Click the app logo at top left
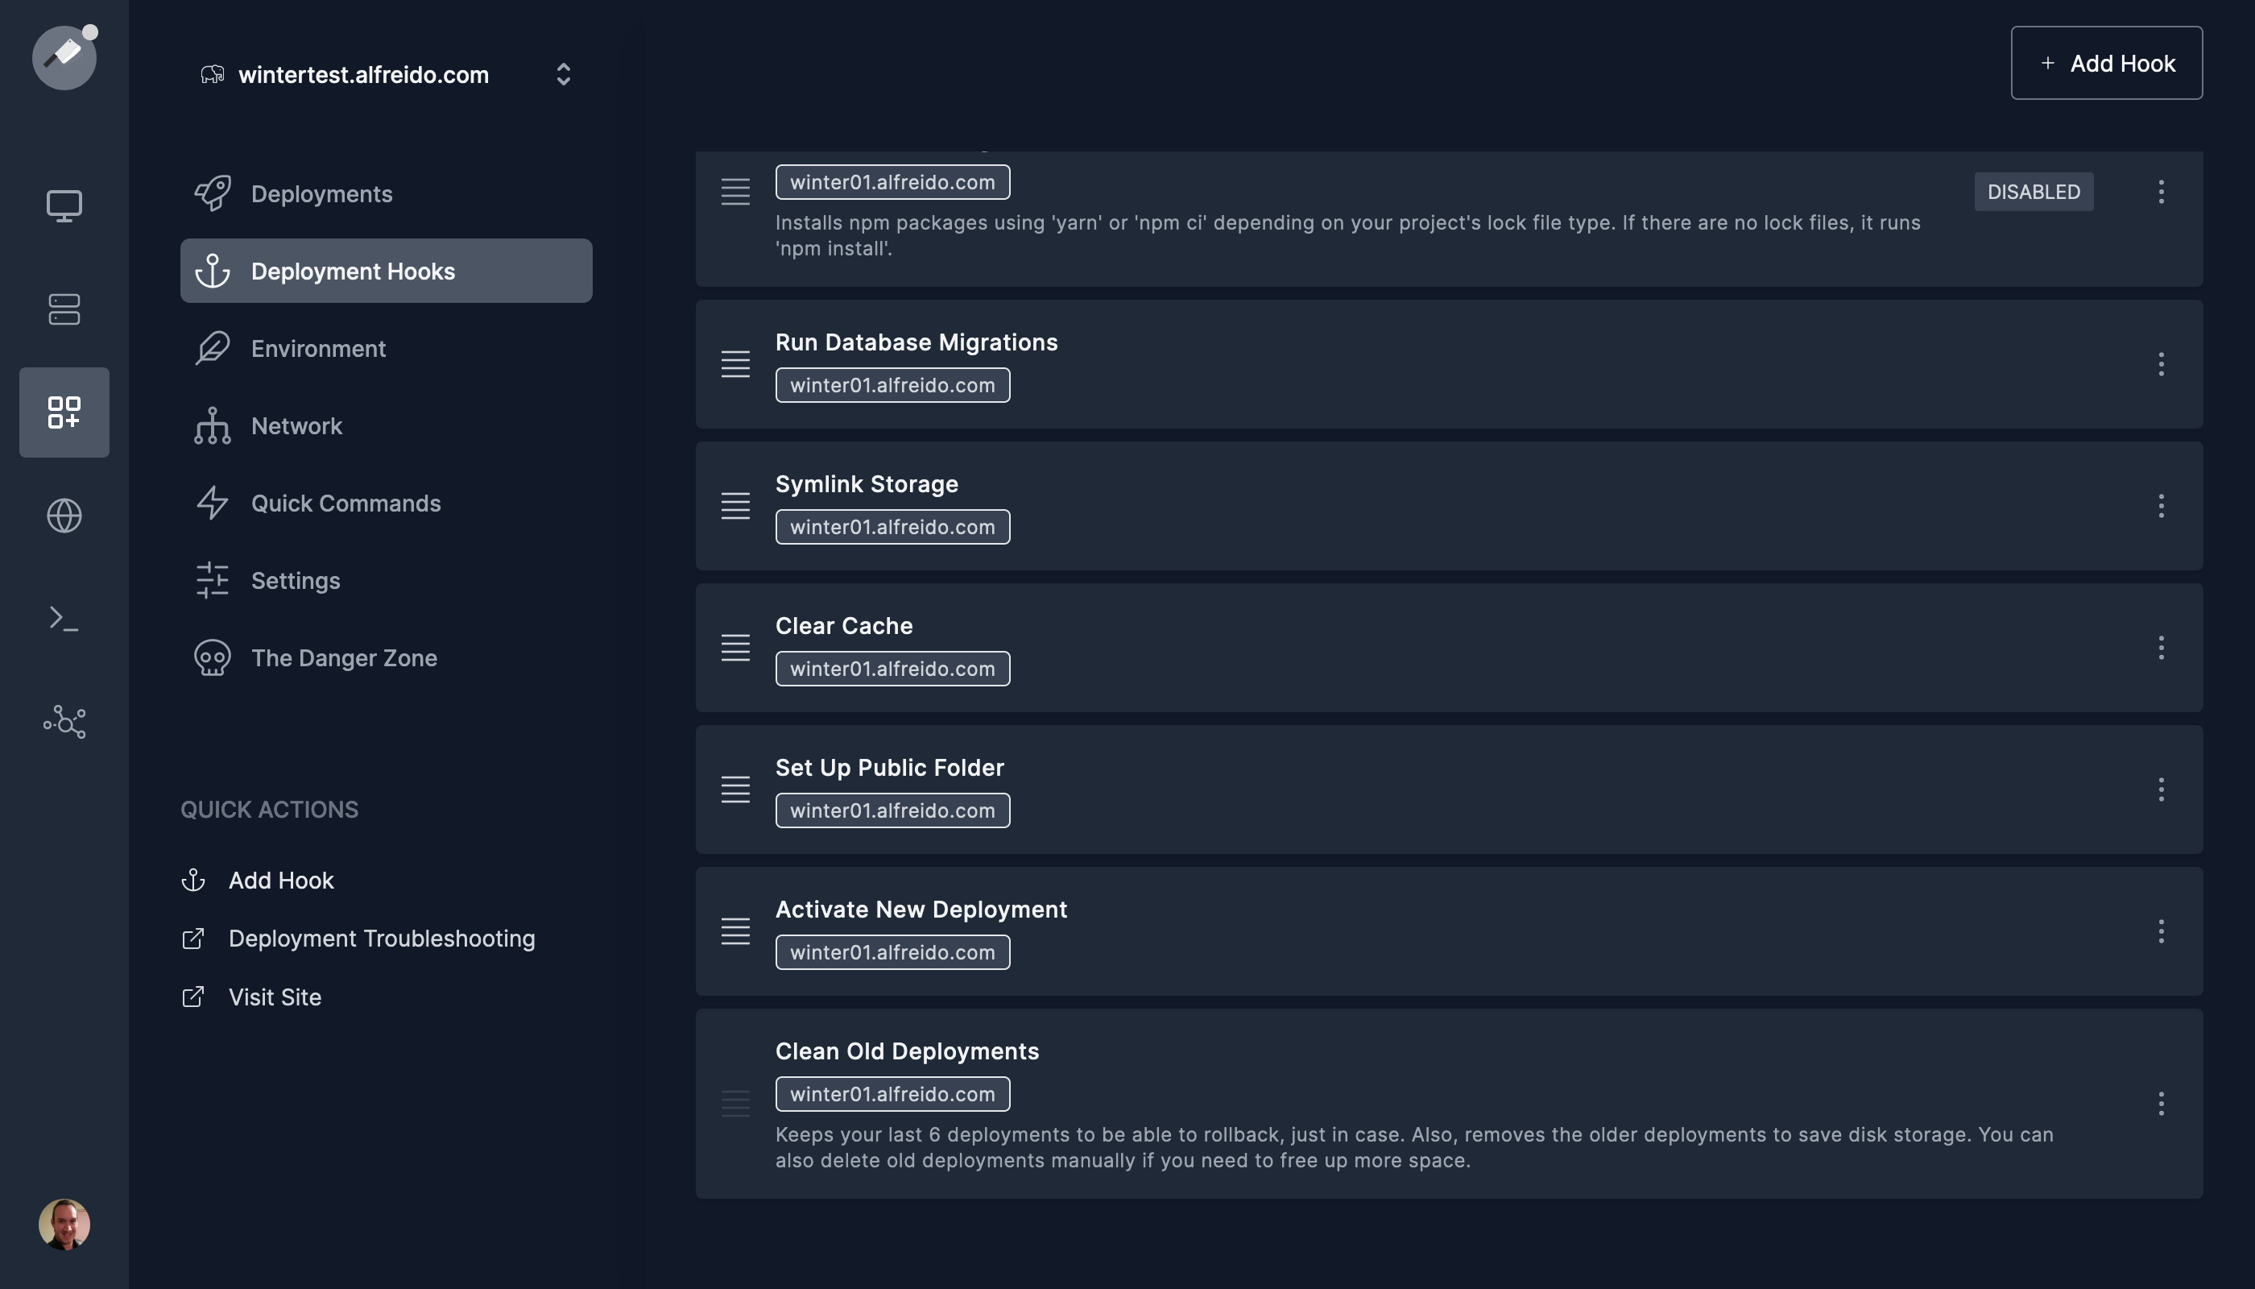 point(64,57)
